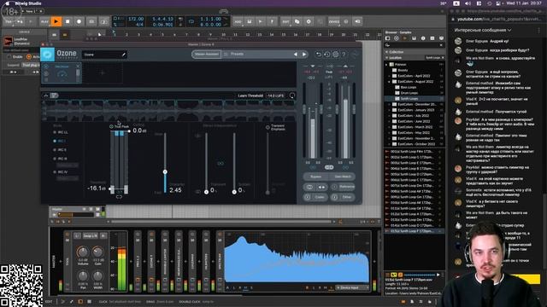Clear the browser search field X

[441, 45]
